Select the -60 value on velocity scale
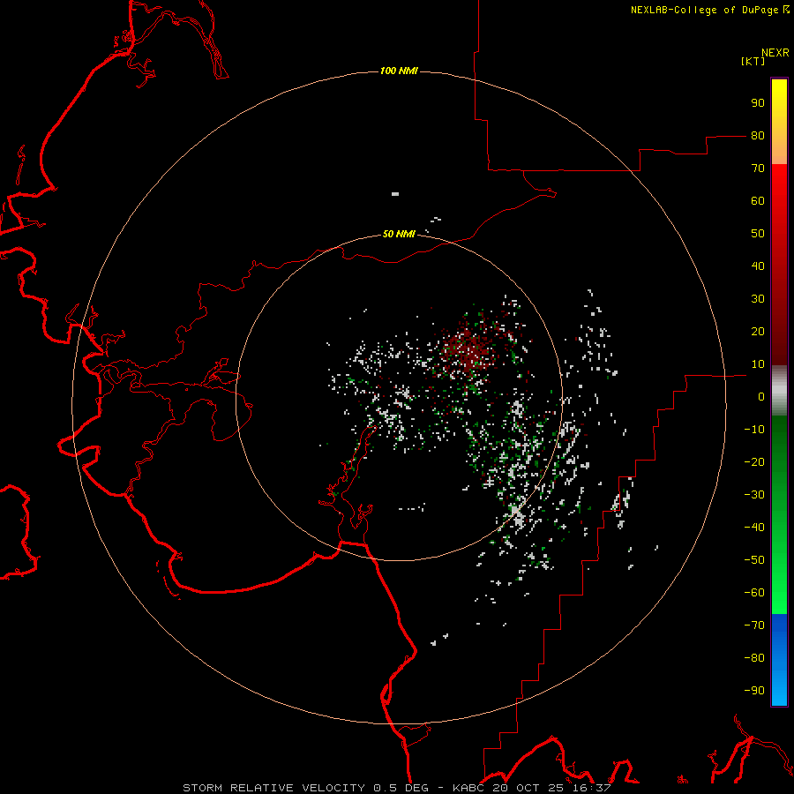This screenshot has height=794, width=794. (x=754, y=593)
